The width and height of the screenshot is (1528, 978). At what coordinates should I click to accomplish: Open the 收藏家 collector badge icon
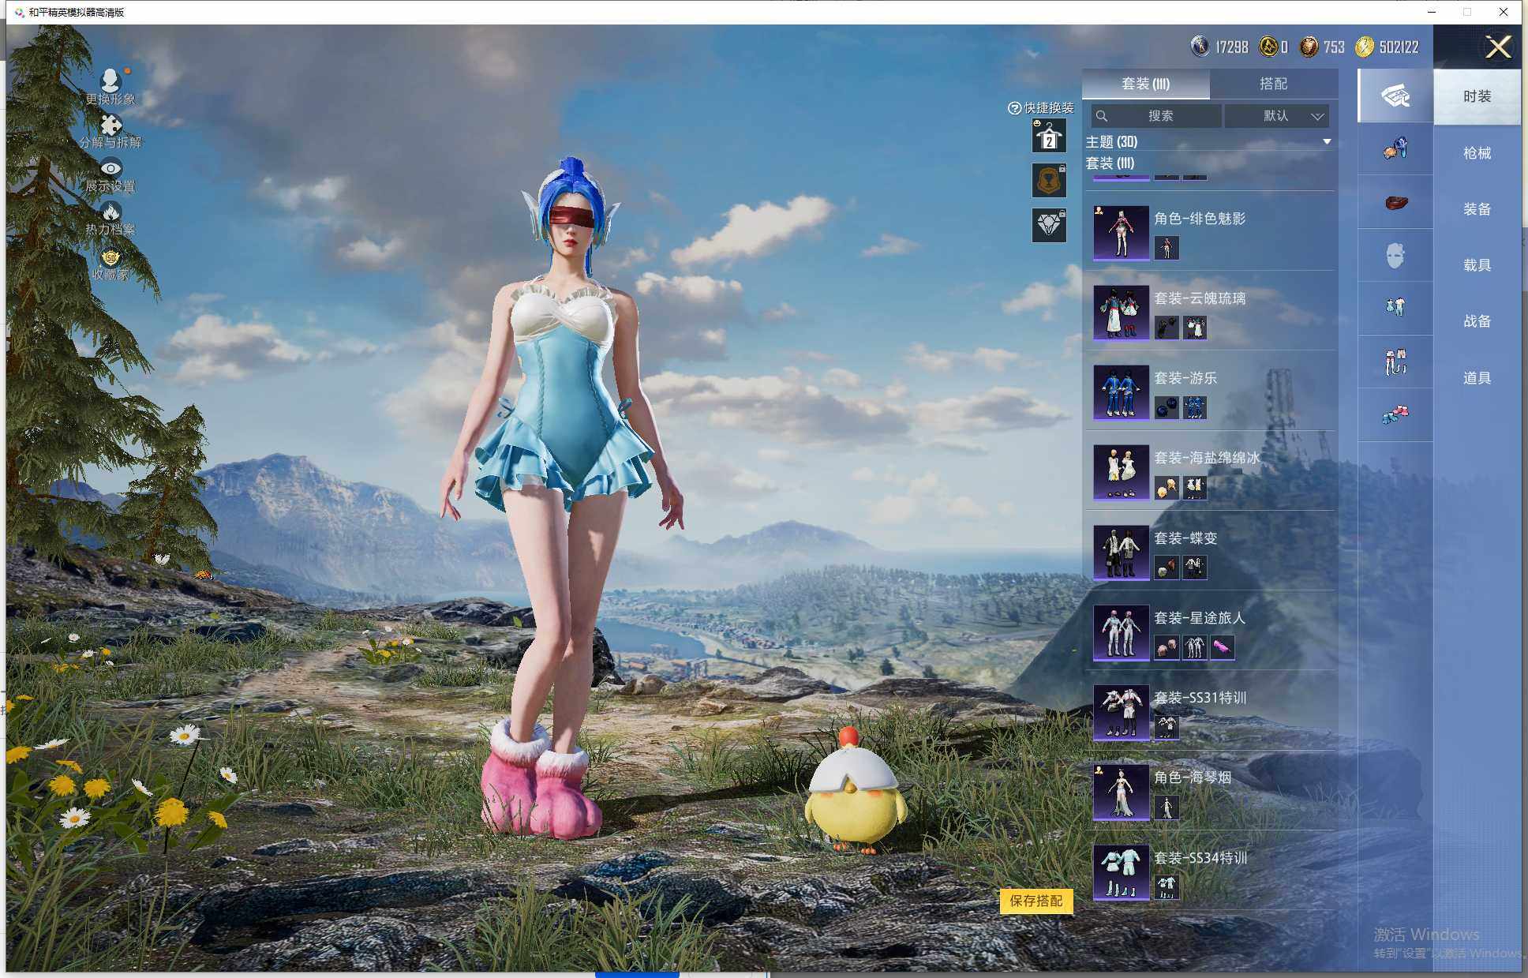(x=110, y=257)
